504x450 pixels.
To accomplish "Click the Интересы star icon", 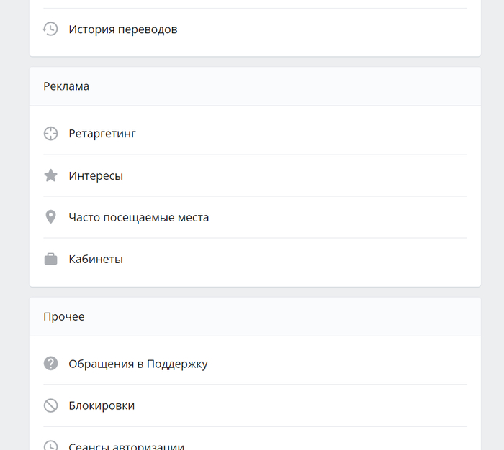I will (x=50, y=175).
